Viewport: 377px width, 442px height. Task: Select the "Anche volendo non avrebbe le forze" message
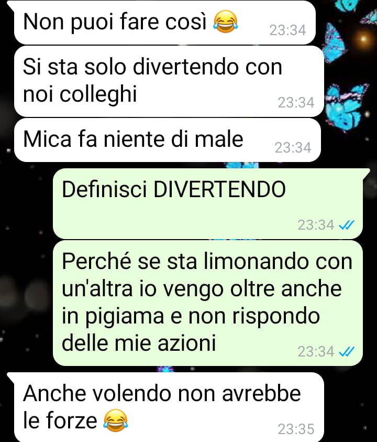(x=169, y=407)
